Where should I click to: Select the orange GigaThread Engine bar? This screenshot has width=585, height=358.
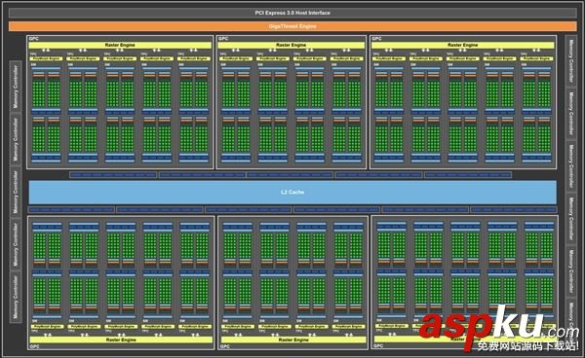click(292, 26)
